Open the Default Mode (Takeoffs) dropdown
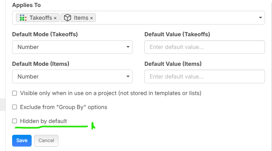This screenshot has width=272, height=151. point(72,47)
